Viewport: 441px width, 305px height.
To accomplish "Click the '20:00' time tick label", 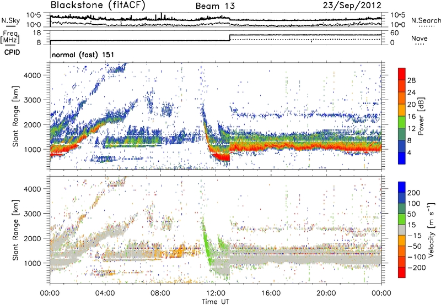I will pyautogui.click(x=326, y=293).
